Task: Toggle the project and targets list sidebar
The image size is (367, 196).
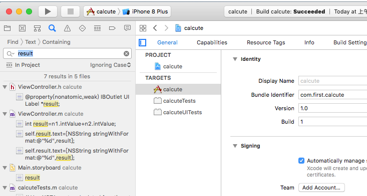Action: [142, 43]
